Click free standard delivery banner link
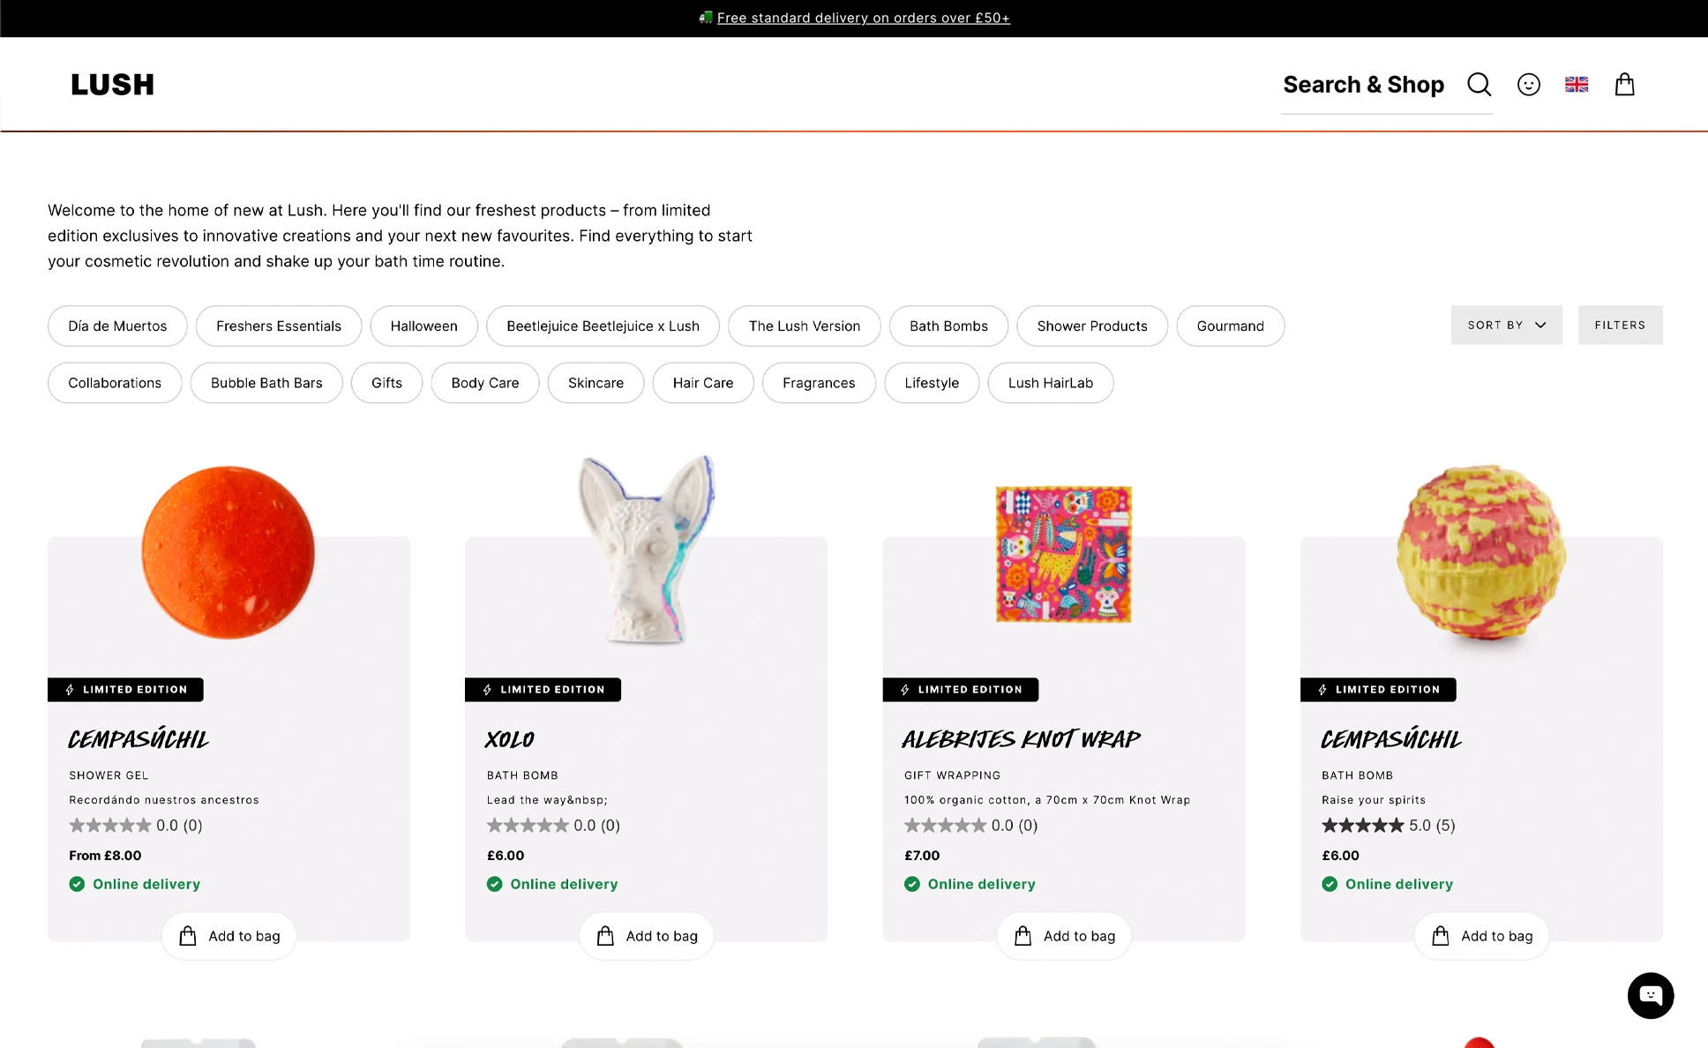1708x1048 pixels. pos(863,18)
